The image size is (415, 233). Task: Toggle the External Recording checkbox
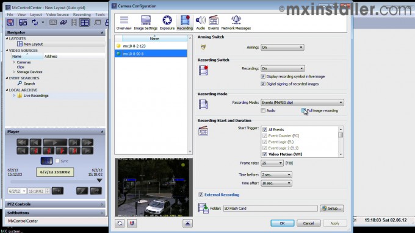pos(201,195)
